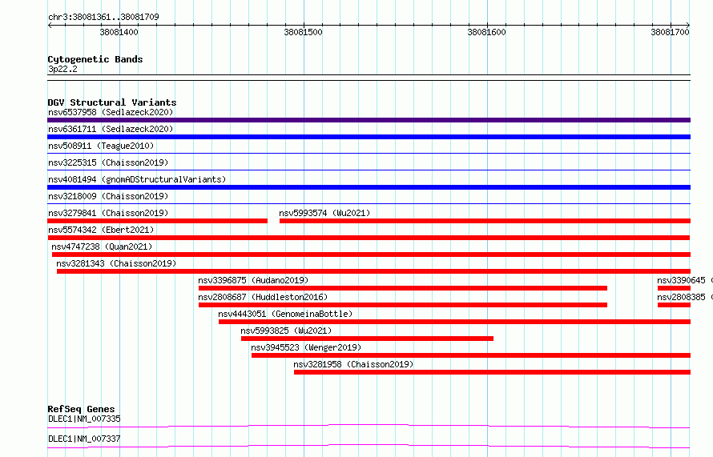Select the red nsv5993574 variant bar

tap(485, 221)
